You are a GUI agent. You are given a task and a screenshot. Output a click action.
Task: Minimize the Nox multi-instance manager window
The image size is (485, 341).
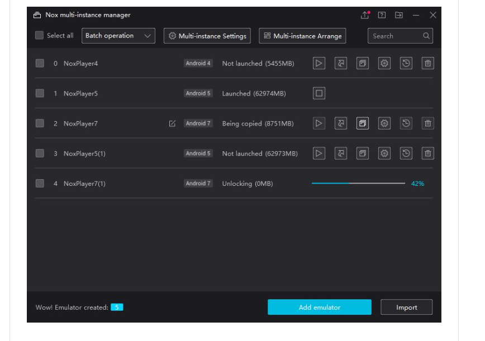[x=416, y=15]
